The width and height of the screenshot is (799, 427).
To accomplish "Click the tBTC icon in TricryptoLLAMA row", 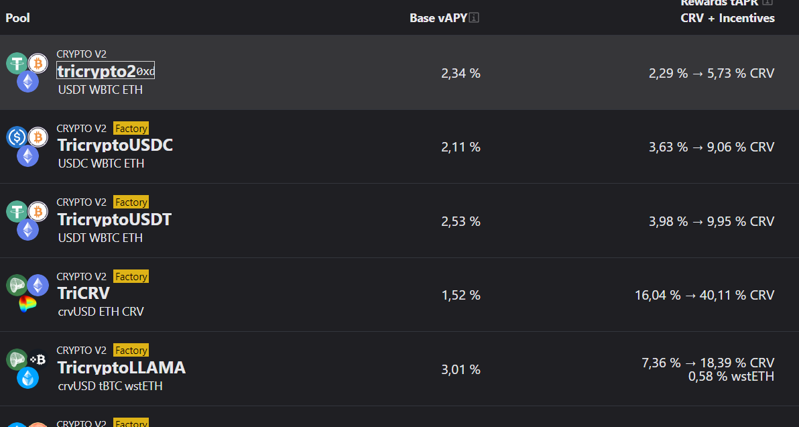I will [x=38, y=359].
